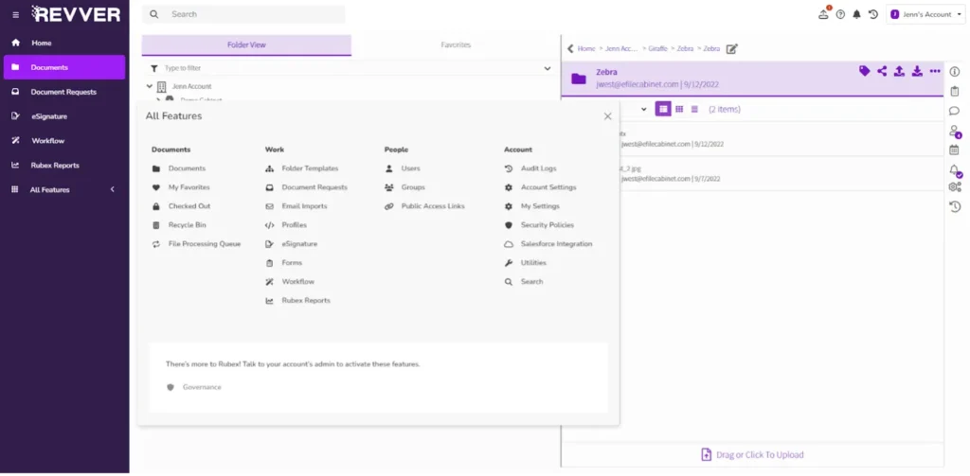Open the permissions user side panel icon
This screenshot has width=970, height=476.
click(955, 131)
